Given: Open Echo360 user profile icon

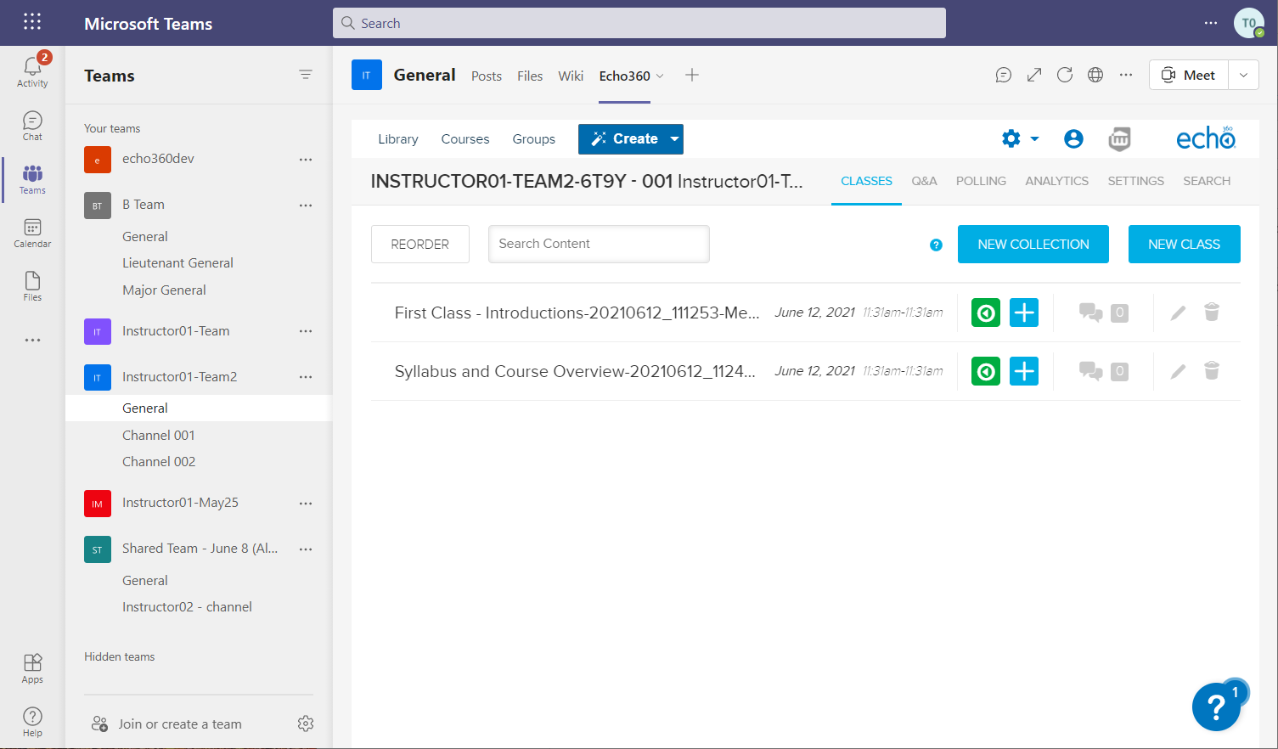Looking at the screenshot, I should (x=1073, y=138).
